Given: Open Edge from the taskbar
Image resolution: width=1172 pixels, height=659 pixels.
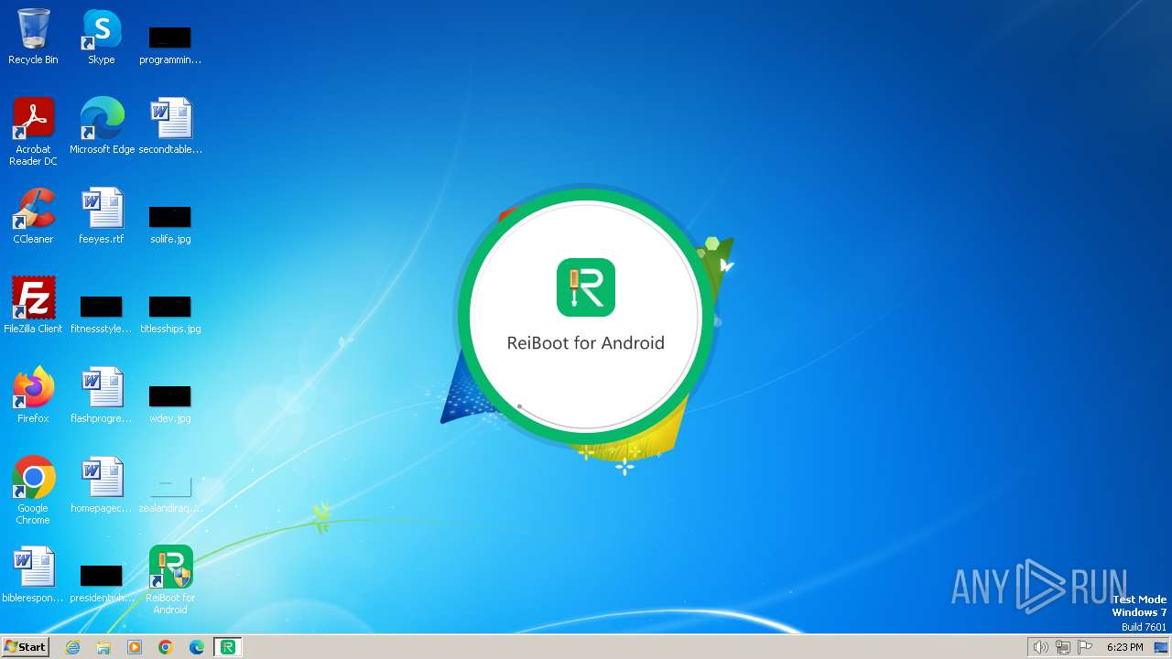Looking at the screenshot, I should coord(197,647).
